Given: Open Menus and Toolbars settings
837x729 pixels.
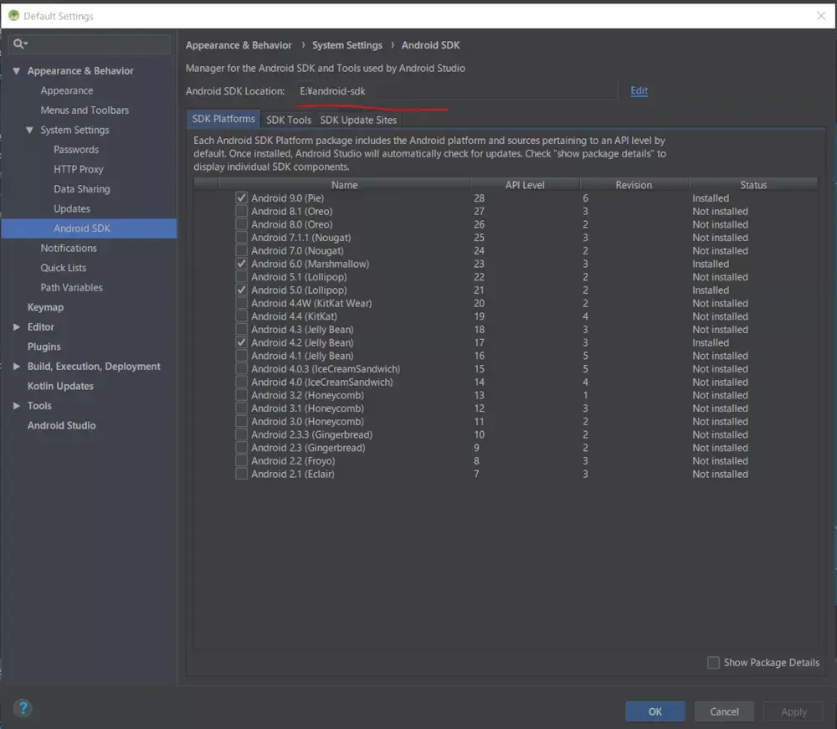Looking at the screenshot, I should click(x=85, y=110).
